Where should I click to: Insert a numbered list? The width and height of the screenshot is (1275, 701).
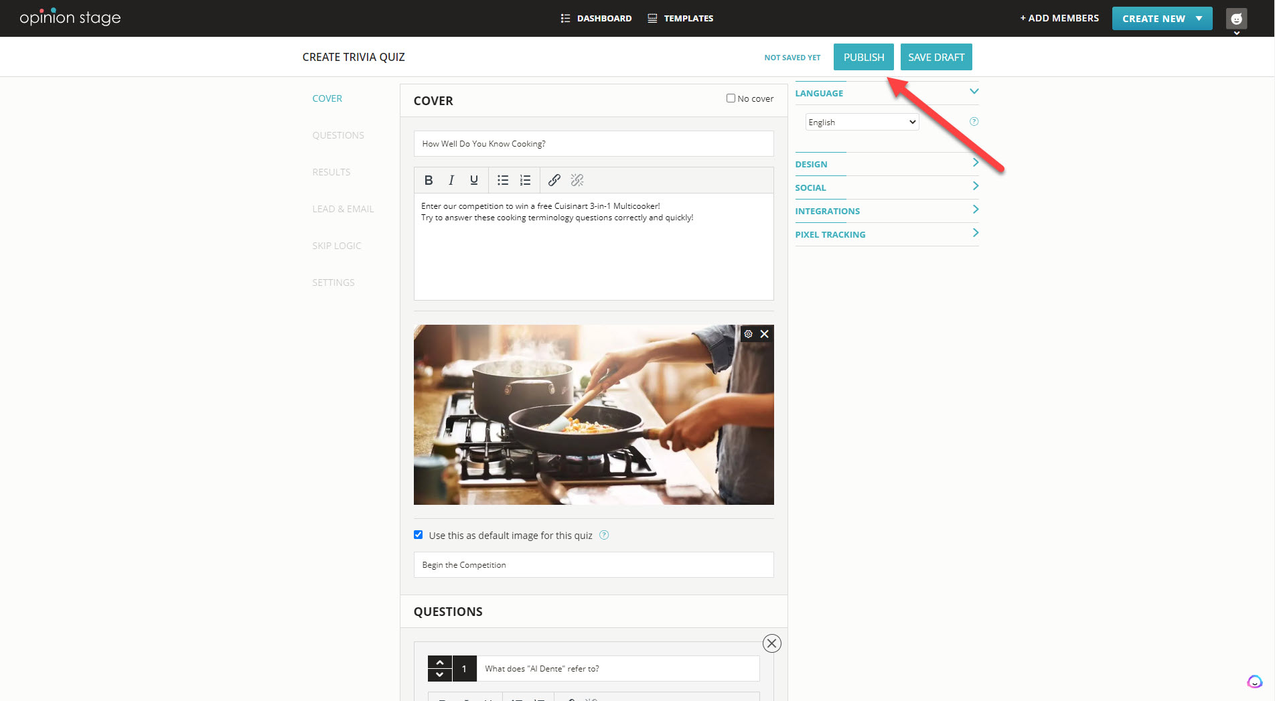click(x=526, y=180)
